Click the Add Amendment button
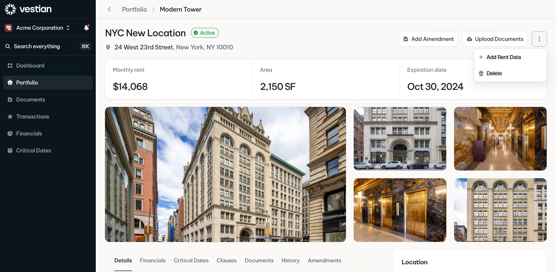The height and width of the screenshot is (272, 556). pos(428,39)
